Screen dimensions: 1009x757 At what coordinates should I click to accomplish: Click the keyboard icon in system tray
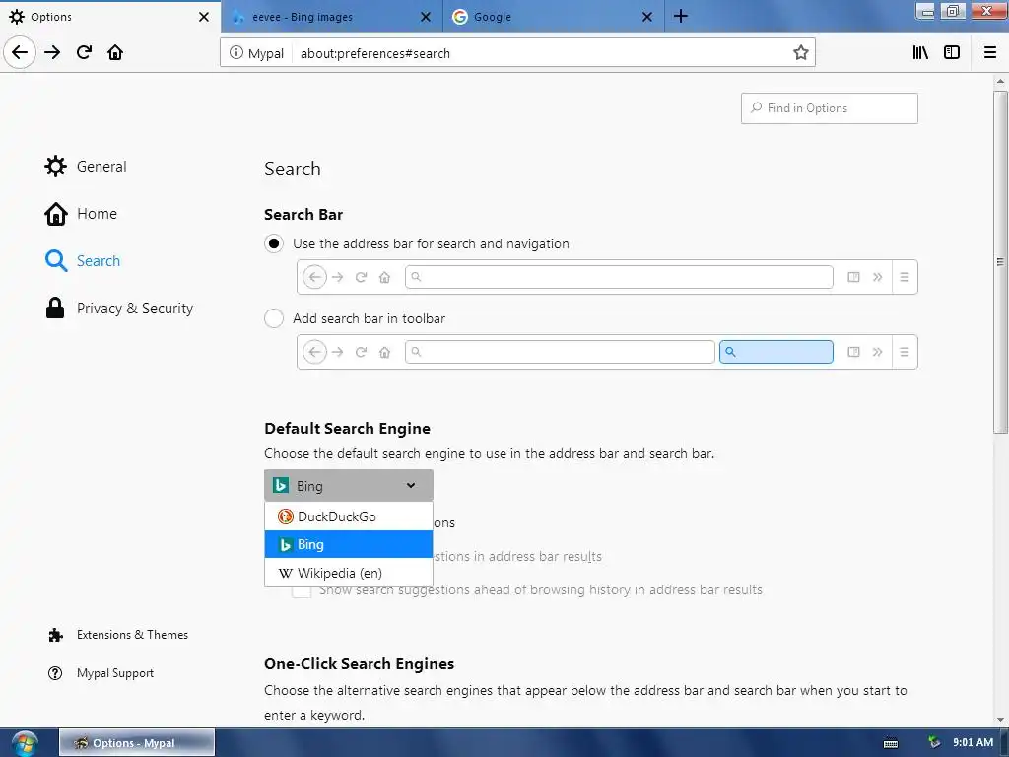click(891, 743)
